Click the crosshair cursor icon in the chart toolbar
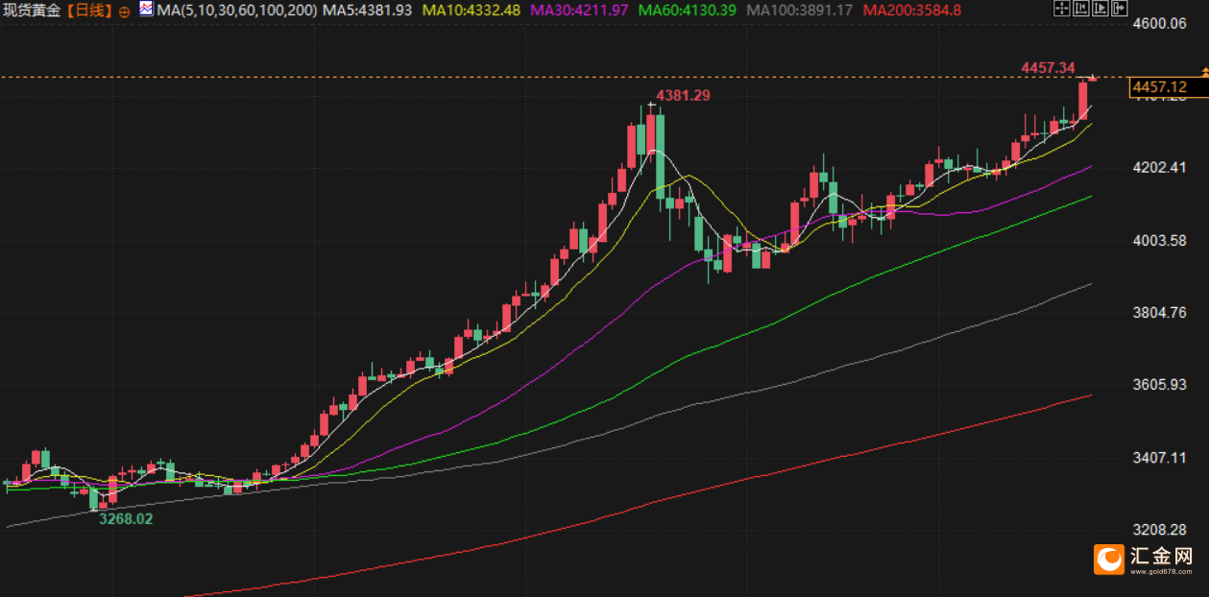 (1062, 8)
